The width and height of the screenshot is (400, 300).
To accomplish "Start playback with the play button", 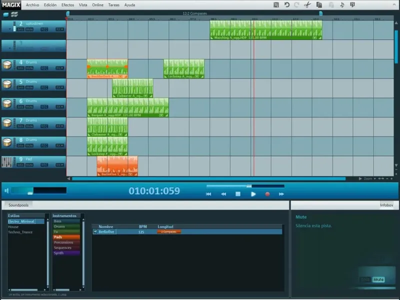I will click(253, 194).
